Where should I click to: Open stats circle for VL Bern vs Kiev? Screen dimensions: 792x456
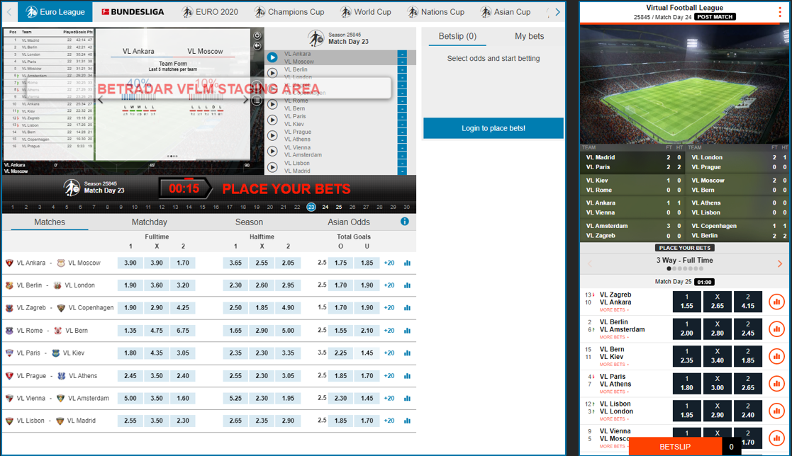tap(776, 356)
